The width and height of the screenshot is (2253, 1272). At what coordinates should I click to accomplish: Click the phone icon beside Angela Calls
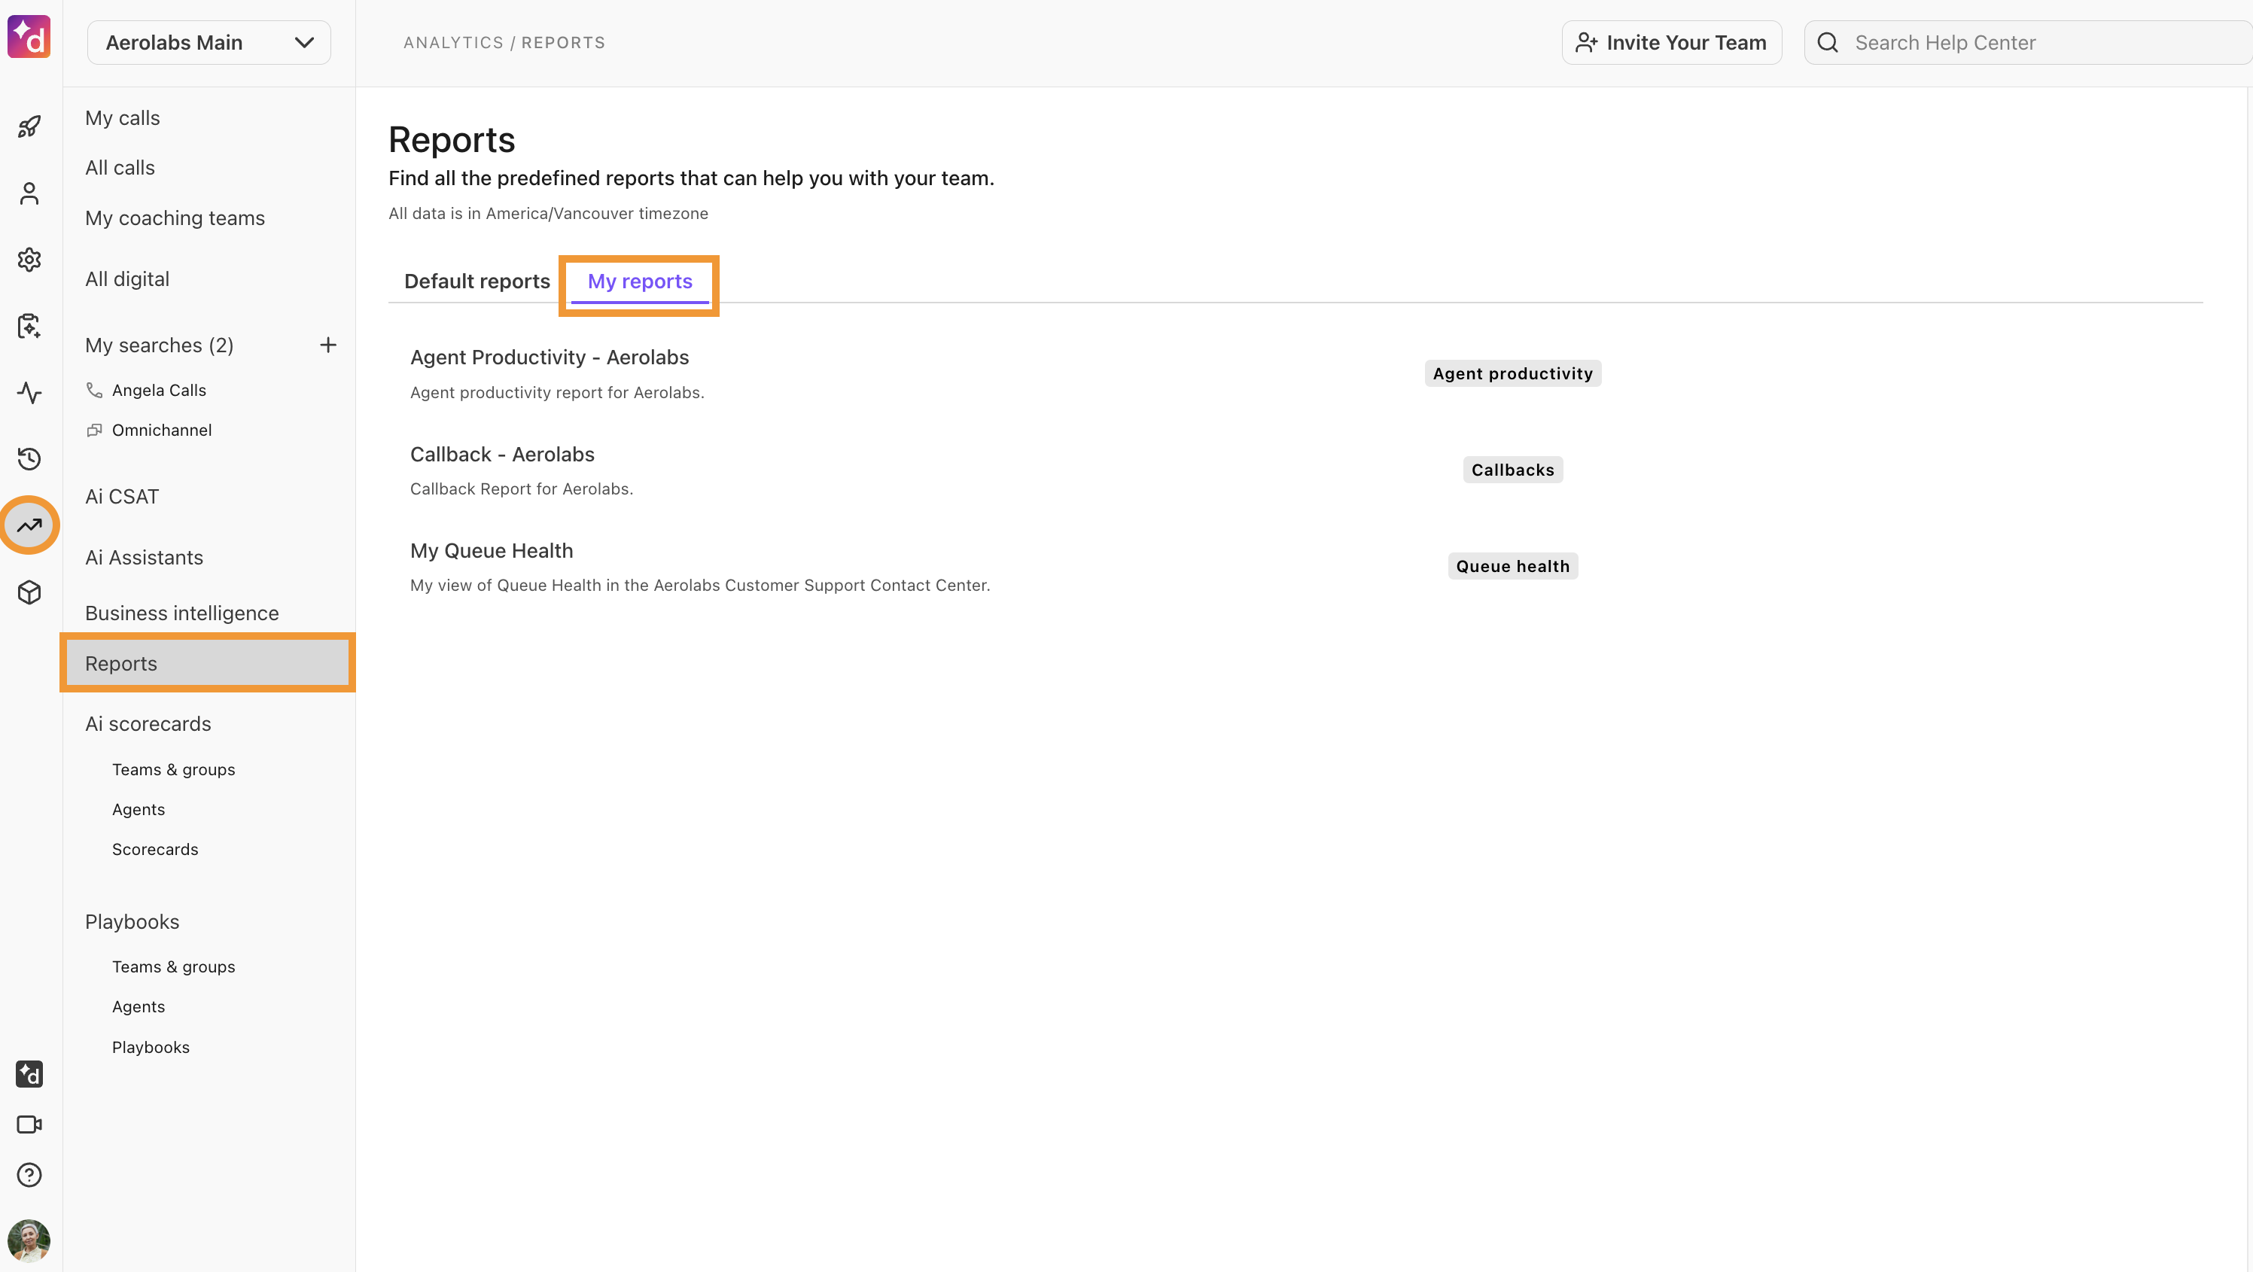[94, 390]
